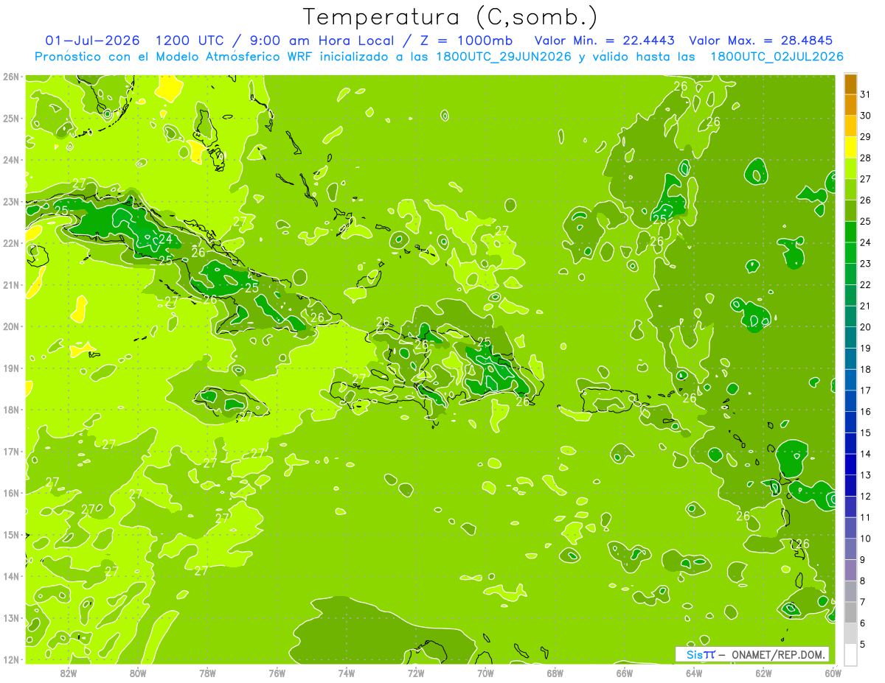Click the legend scale value '12'

pos(865,496)
